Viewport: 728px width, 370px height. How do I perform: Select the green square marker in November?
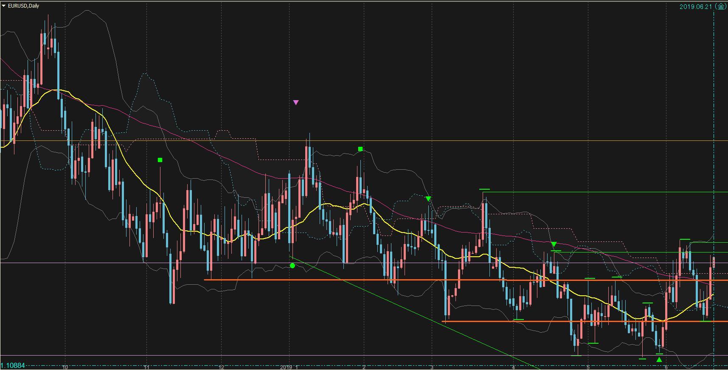[160, 160]
